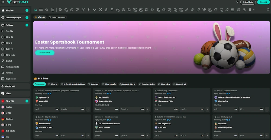This screenshot has height=140, width=271.
Task: Select the Counter-Strike popular tab
Action: click(x=147, y=84)
